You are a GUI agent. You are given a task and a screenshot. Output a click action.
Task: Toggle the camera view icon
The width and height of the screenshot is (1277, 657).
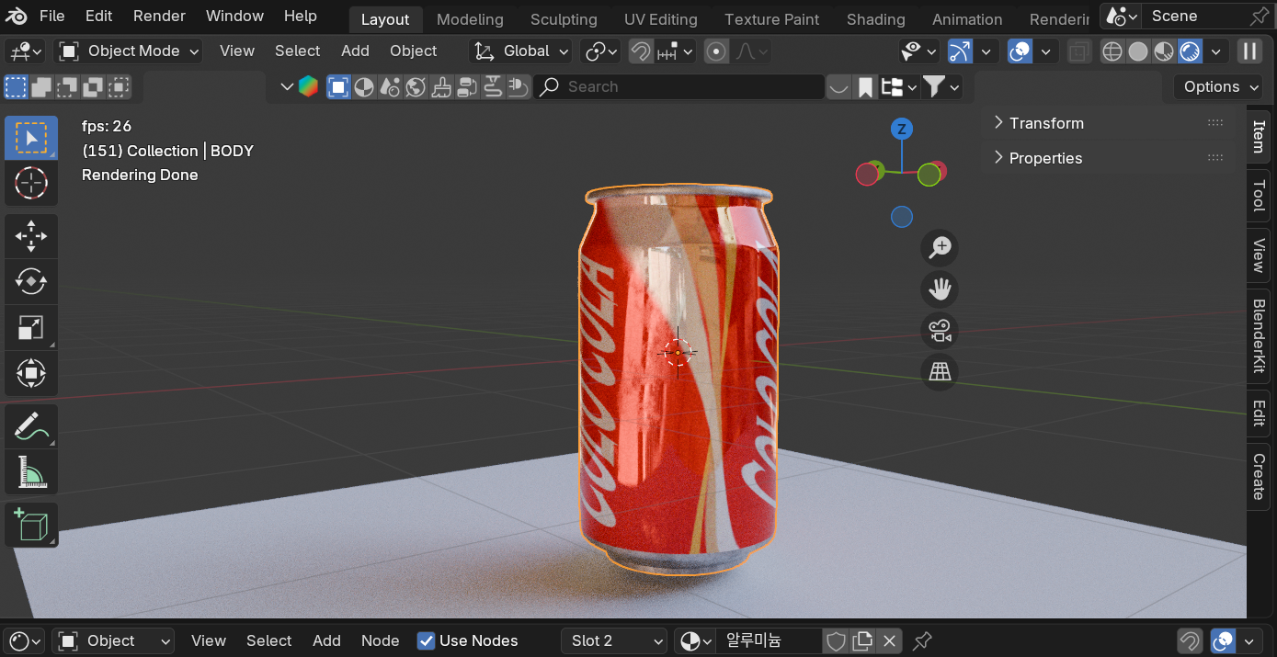tap(940, 331)
